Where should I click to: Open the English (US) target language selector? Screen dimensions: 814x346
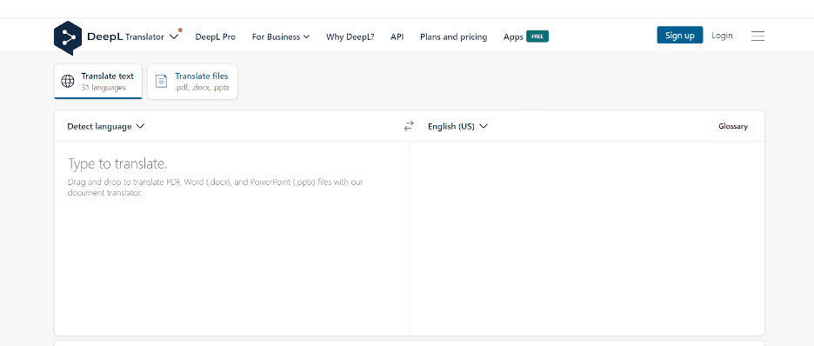[457, 127]
